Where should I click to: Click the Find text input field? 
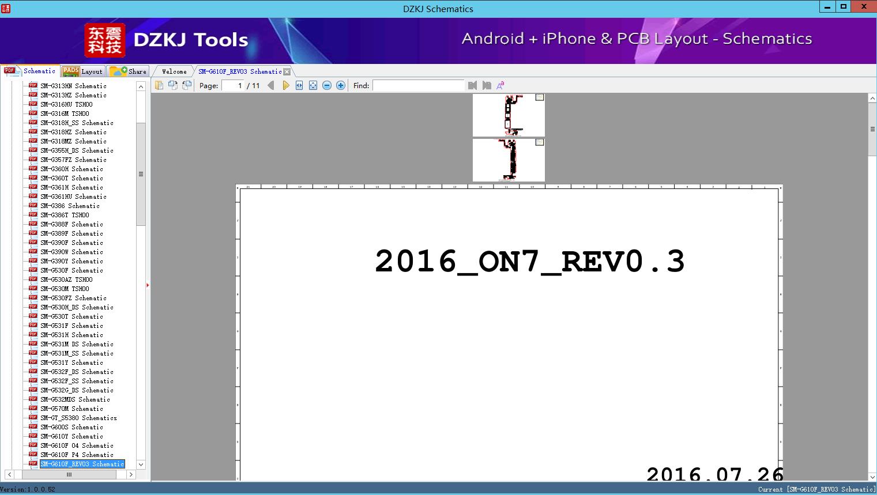pyautogui.click(x=419, y=85)
